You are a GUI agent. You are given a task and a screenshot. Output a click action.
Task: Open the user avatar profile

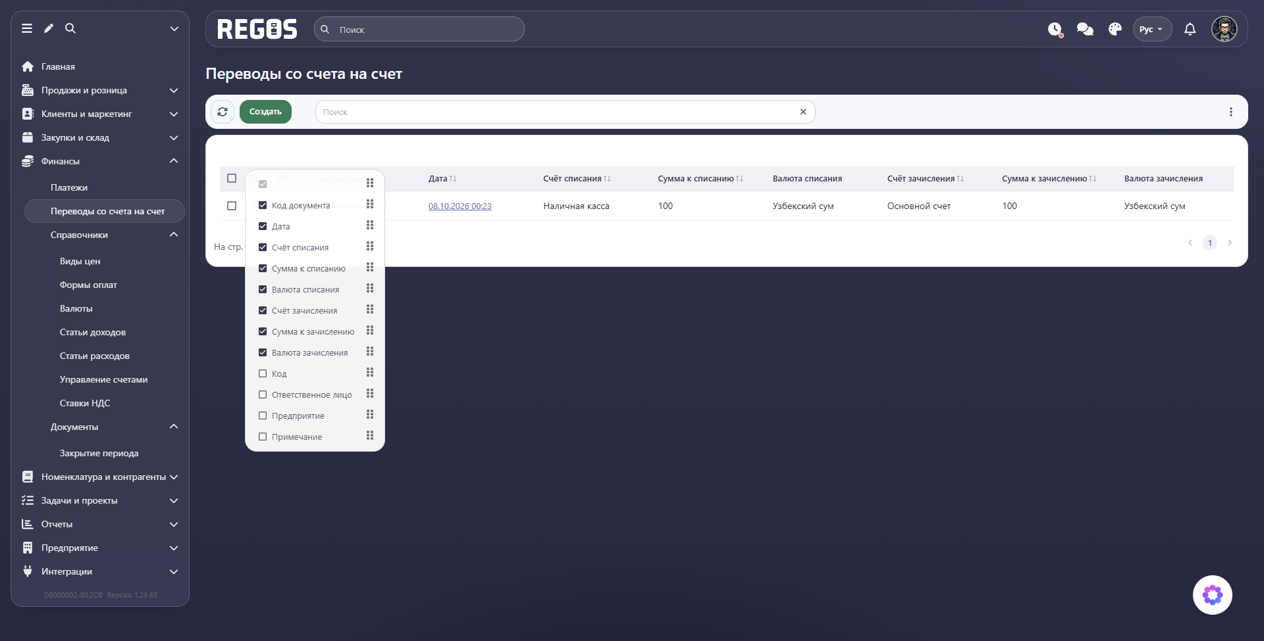[1224, 29]
